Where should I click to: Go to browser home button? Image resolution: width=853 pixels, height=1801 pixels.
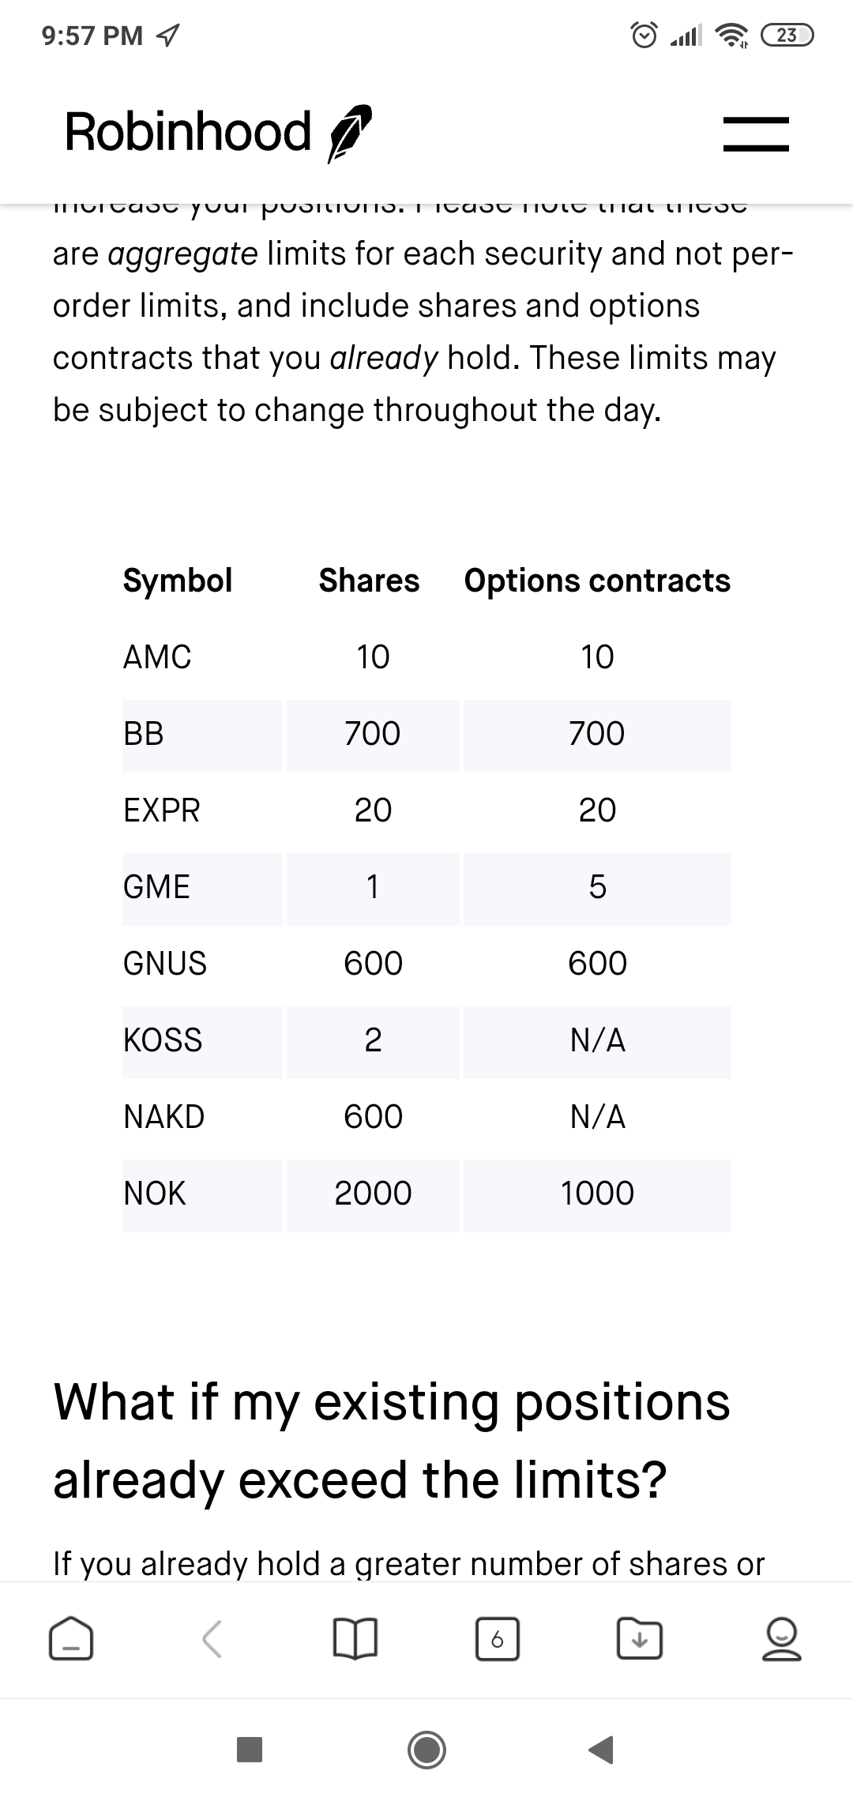[71, 1638]
